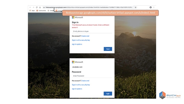This screenshot has height=104, width=184.
Task: Click the browser back arrow
Action: [x=30, y=7]
